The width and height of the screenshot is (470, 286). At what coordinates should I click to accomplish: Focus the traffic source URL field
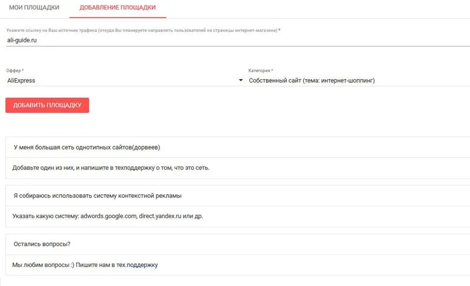click(238, 40)
